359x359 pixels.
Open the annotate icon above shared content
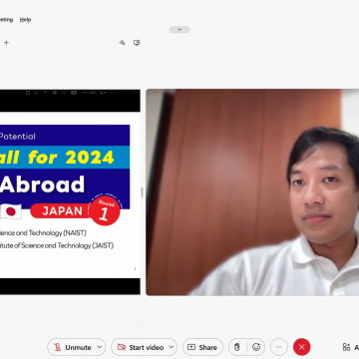point(122,43)
